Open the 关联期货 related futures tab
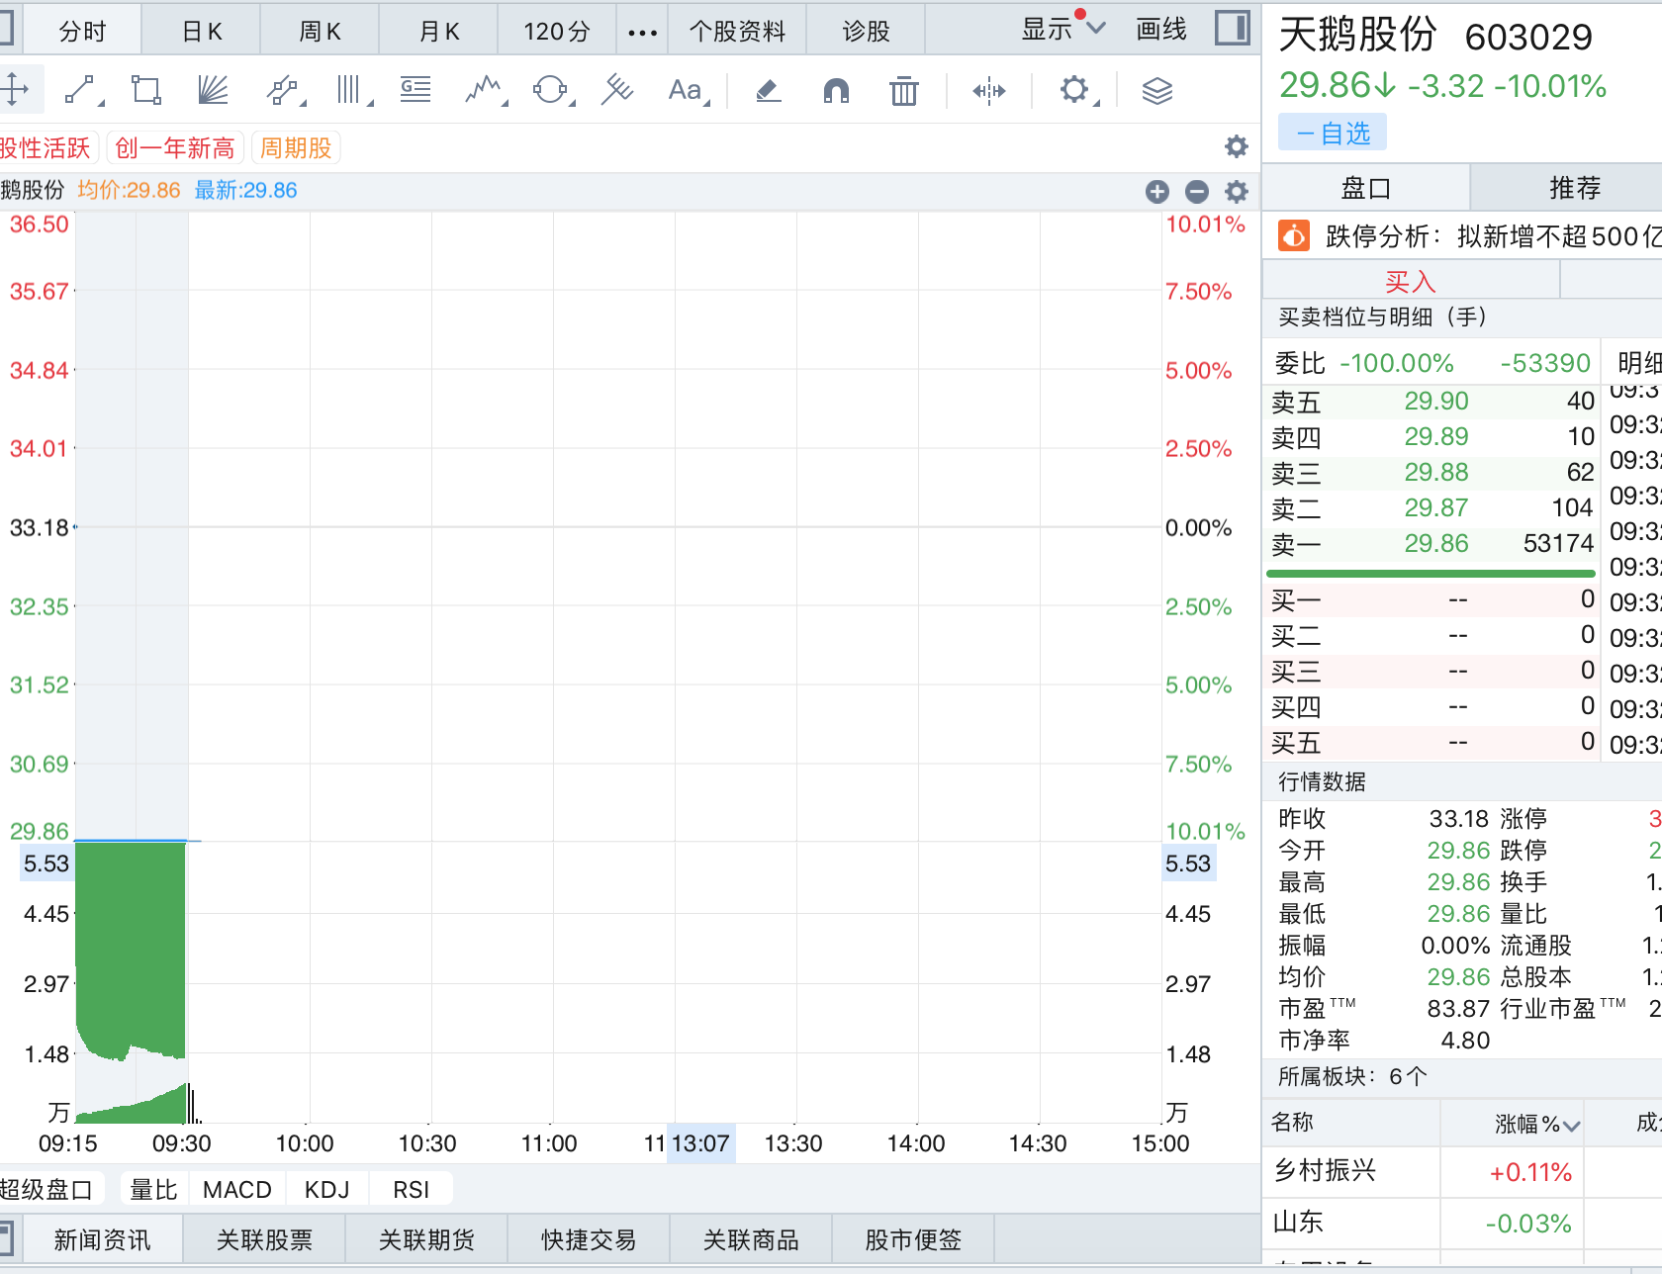The width and height of the screenshot is (1662, 1274). coord(426,1239)
